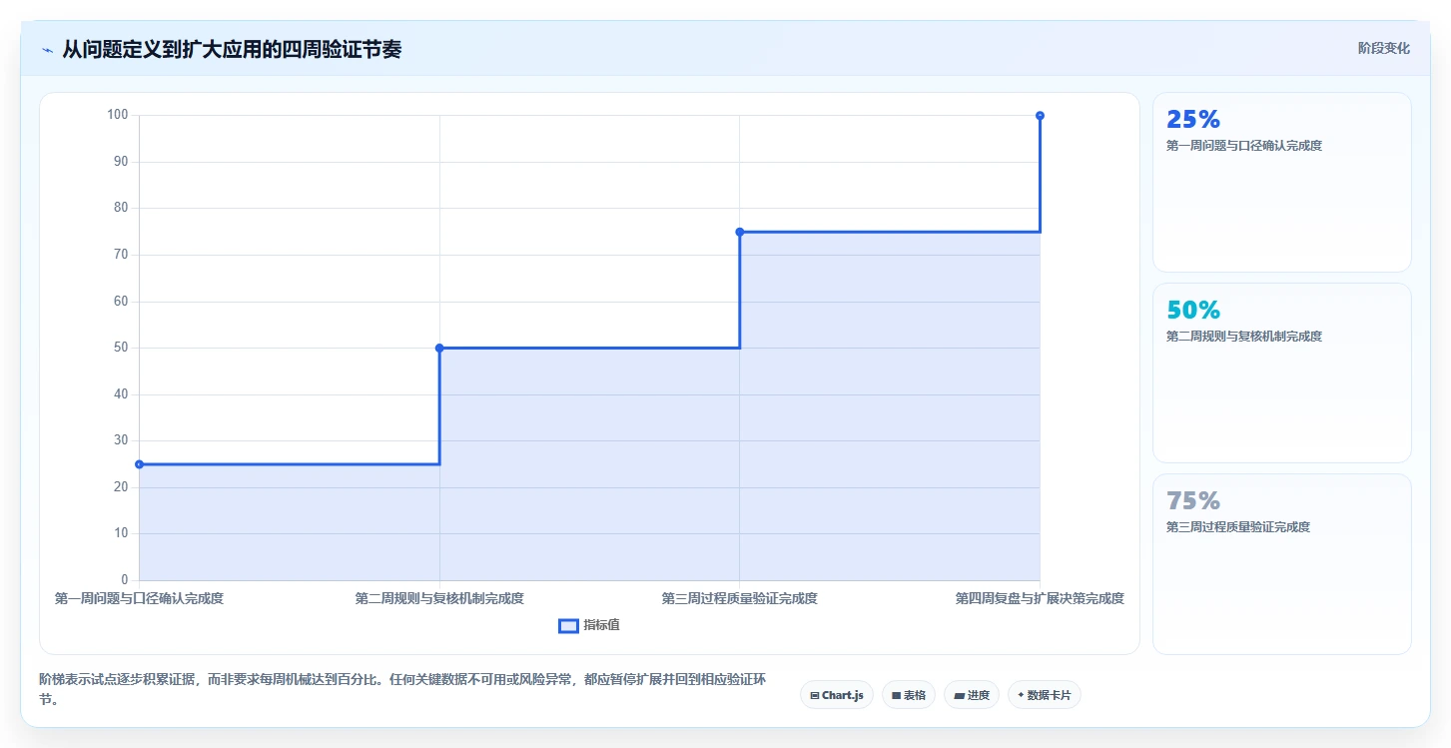
Task: Click the chart title 从问题定义到扩大应用的四周验证节奏
Action: 232,49
